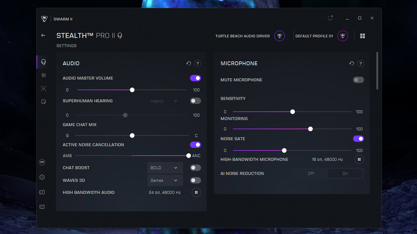
Task: Open the Waves 3D Games dropdown
Action: coord(165,180)
